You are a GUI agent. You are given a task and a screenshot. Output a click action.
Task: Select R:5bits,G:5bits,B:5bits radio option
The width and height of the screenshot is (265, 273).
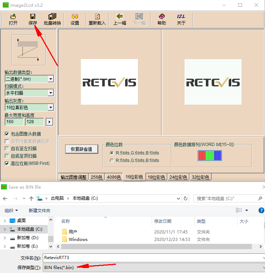point(113,161)
